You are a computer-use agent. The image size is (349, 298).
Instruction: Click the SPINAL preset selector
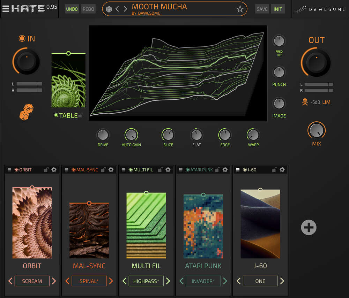[89, 281]
